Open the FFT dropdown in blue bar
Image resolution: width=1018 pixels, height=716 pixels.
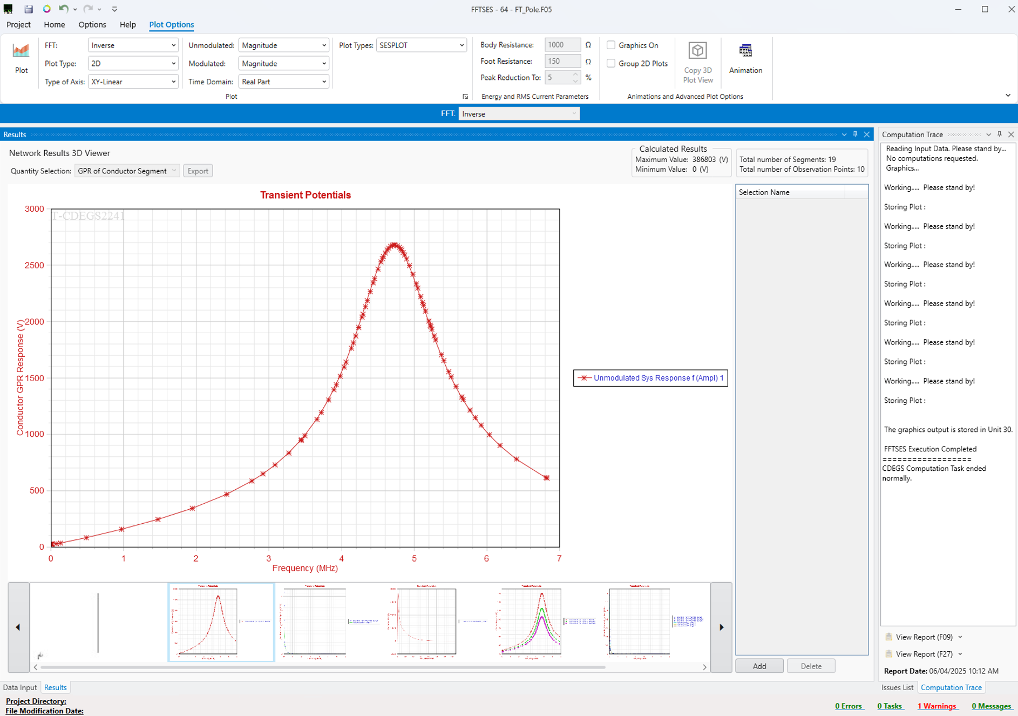point(519,114)
